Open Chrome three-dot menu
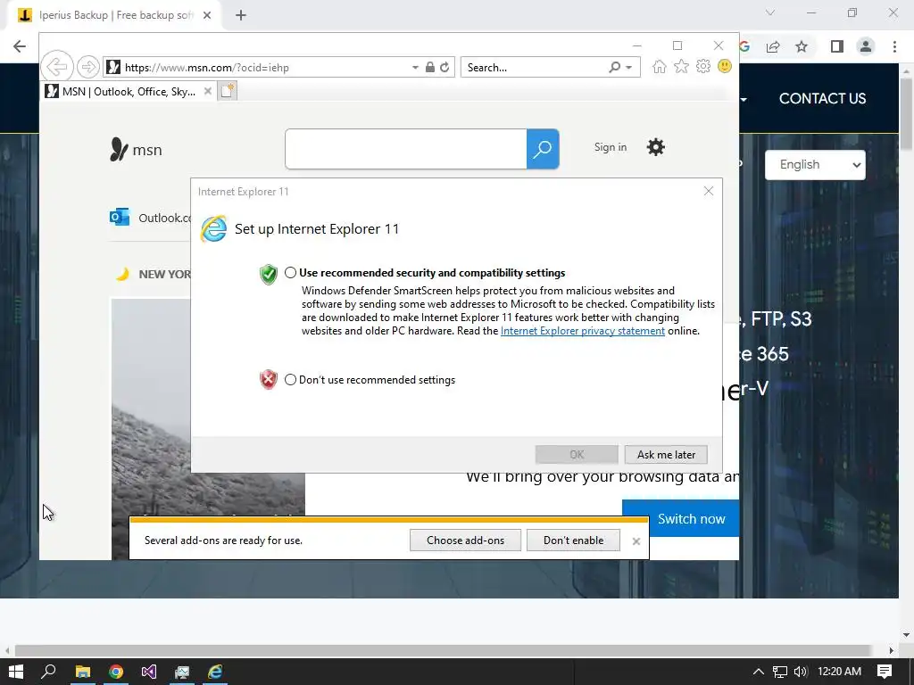Image resolution: width=914 pixels, height=685 pixels. click(x=894, y=46)
